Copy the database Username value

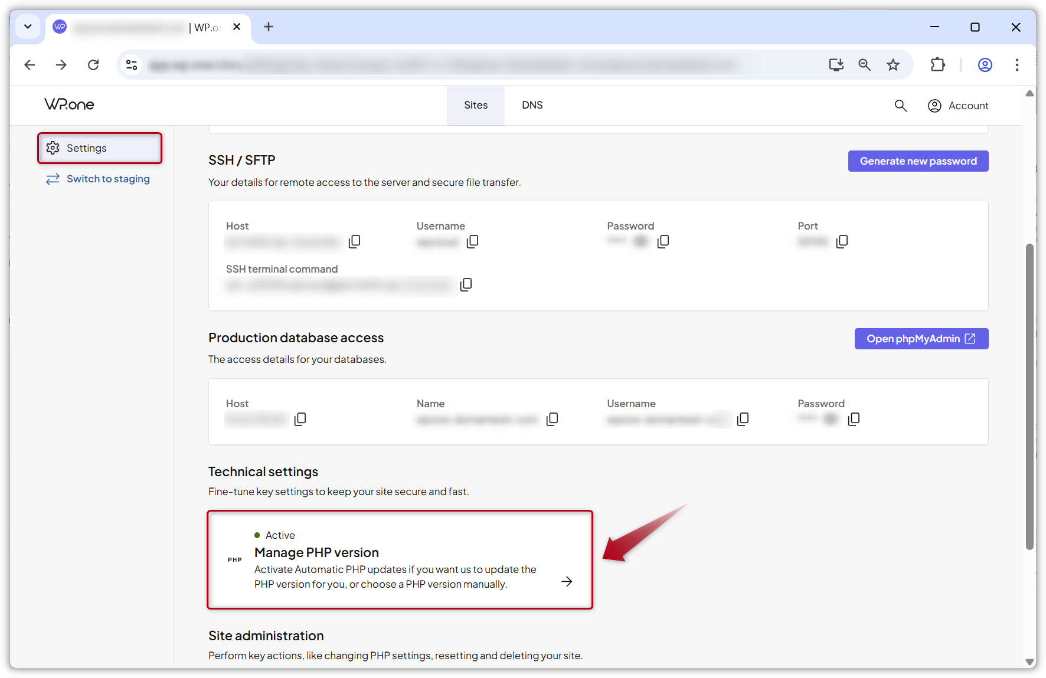(743, 419)
